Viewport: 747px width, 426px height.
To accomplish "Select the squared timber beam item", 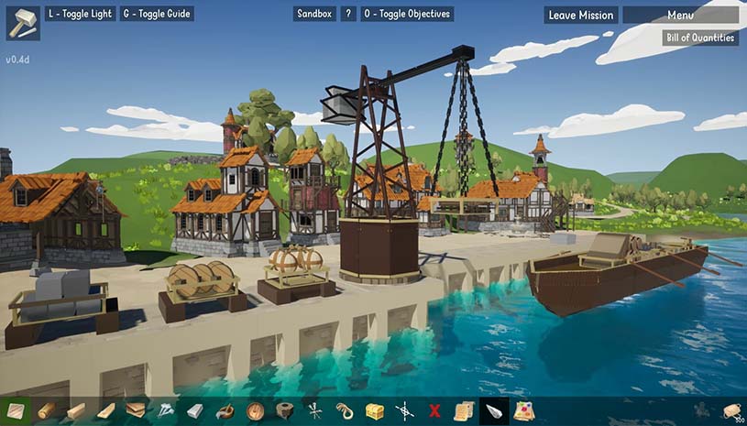I will [76, 410].
